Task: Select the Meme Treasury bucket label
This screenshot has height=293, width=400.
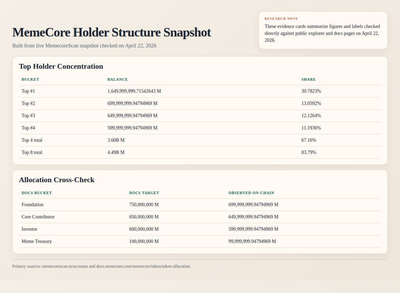Action: [x=37, y=241]
